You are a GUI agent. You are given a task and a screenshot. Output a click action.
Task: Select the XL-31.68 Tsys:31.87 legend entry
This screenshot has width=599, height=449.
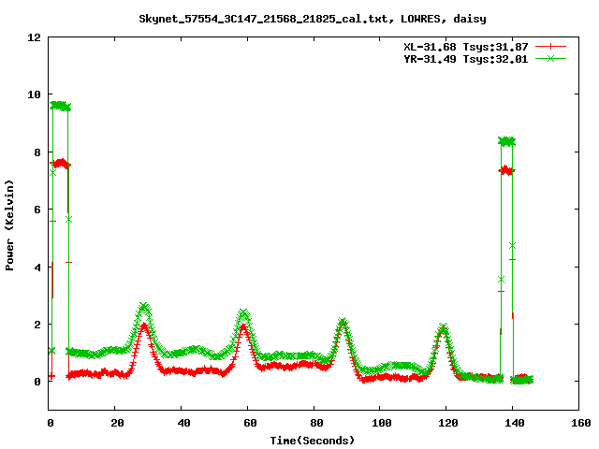point(466,47)
